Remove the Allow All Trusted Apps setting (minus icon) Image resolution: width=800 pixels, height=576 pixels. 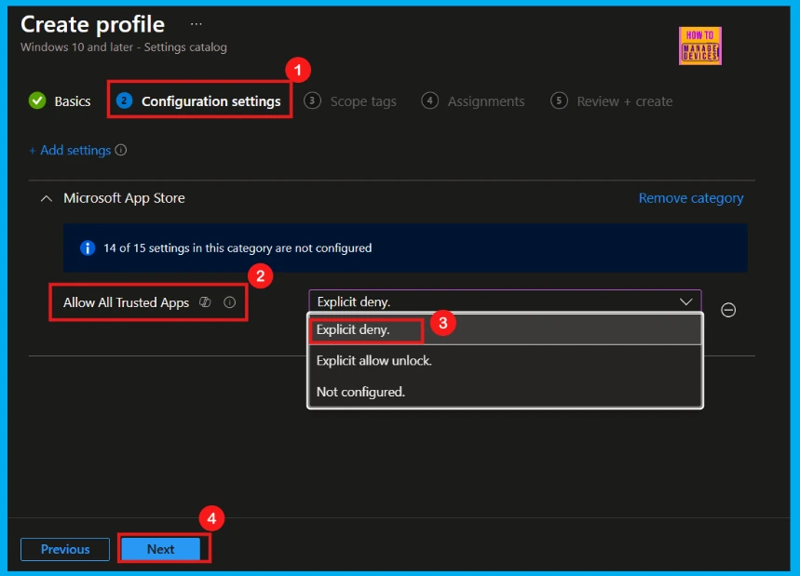[728, 310]
